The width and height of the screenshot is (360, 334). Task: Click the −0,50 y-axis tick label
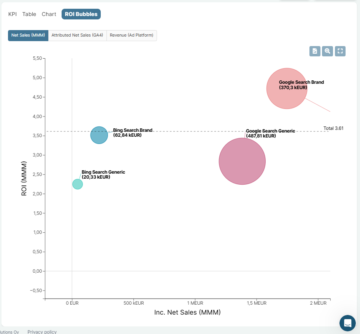(36, 291)
